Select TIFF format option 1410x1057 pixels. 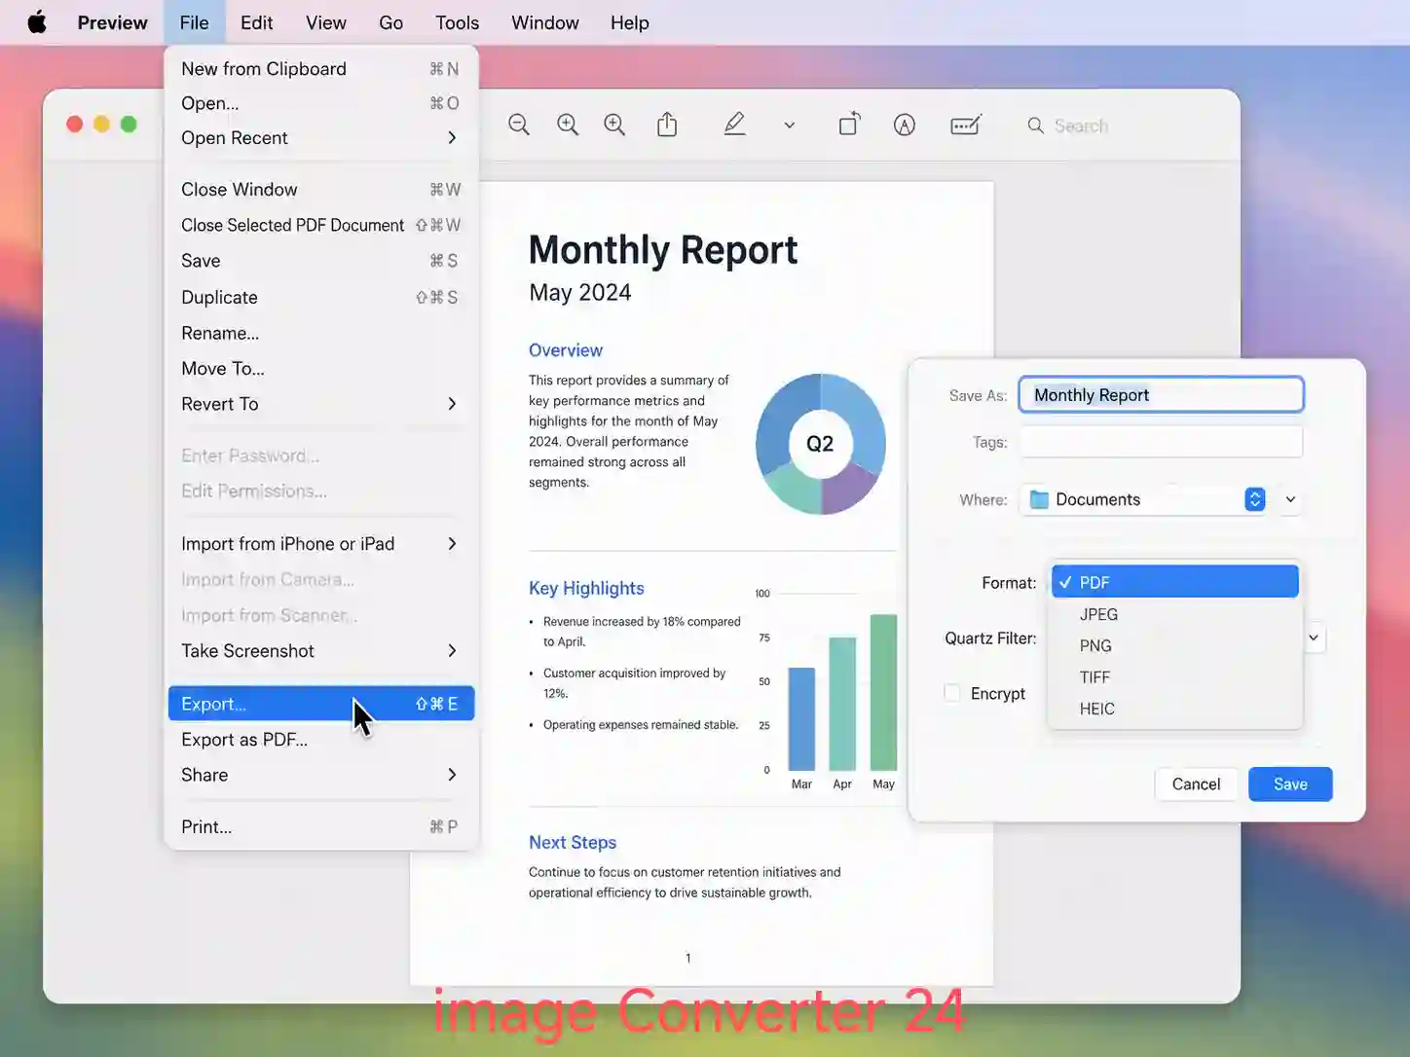click(x=1175, y=677)
